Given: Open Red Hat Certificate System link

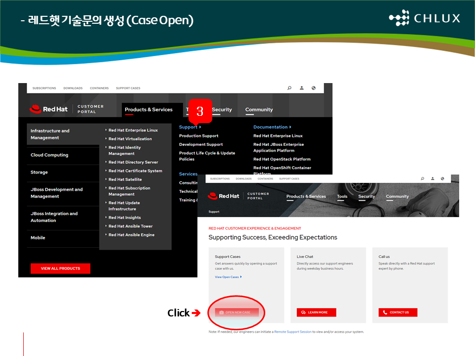Looking at the screenshot, I should pos(136,171).
